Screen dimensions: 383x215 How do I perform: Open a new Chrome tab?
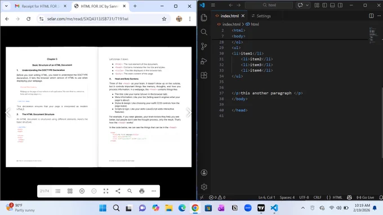(135, 6)
